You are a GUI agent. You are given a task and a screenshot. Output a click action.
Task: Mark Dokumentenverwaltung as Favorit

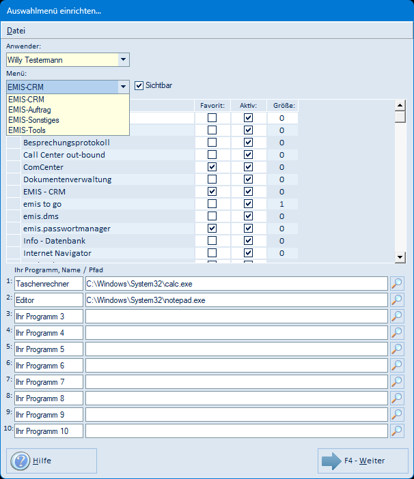212,179
